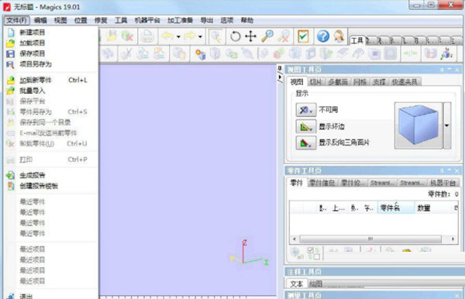Click the green box with red X icon
This screenshot has width=465, height=299.
pos(128,36)
